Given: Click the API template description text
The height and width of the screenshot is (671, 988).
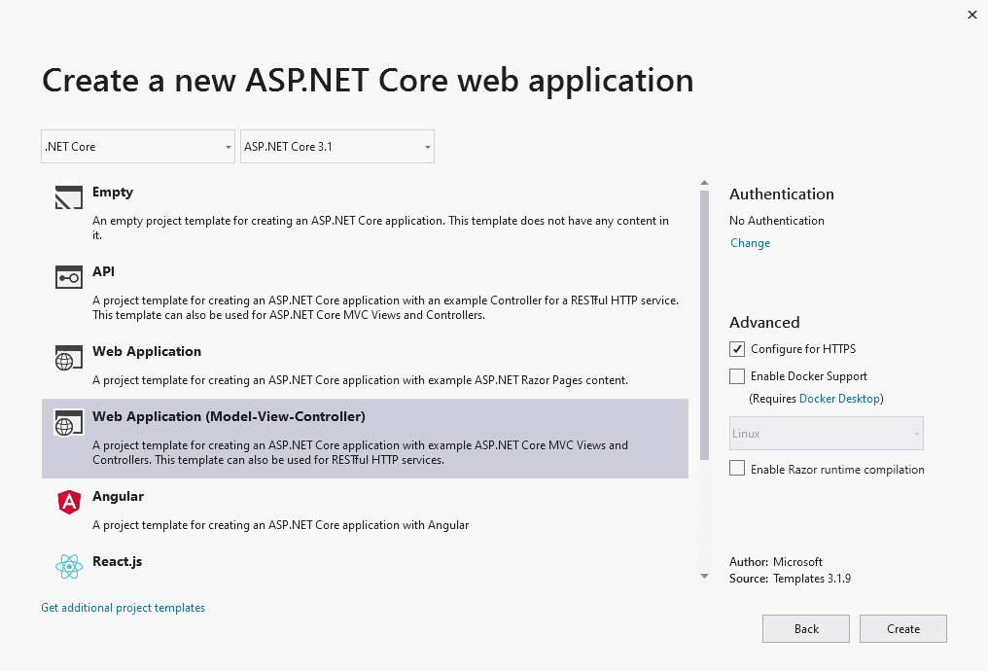Looking at the screenshot, I should [x=386, y=307].
